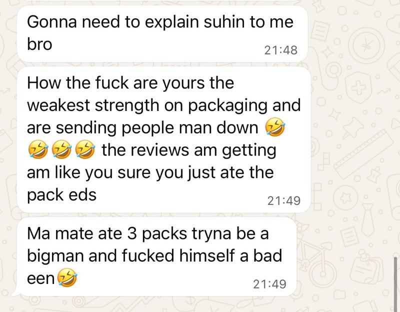400x312 pixels.
Task: Click the tail of the last message bubble
Action: [x=16, y=293]
